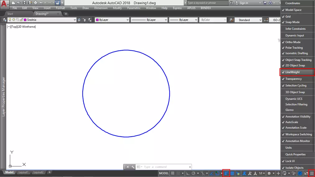Expand the quick access toolbar customize arrow

tap(62, 3)
